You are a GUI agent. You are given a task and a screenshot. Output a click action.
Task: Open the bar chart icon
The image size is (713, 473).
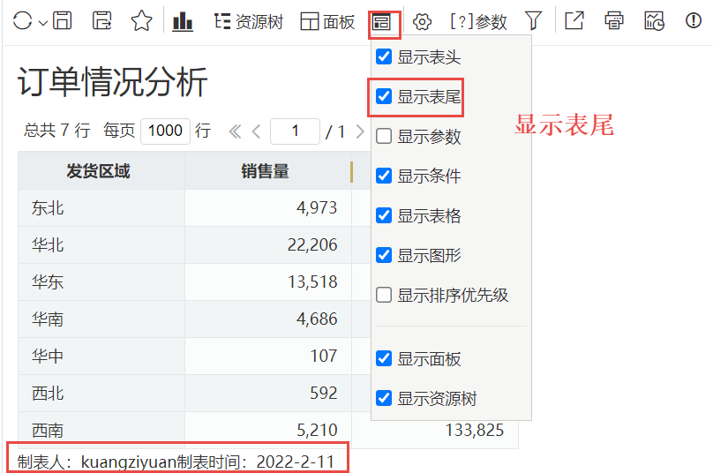183,21
